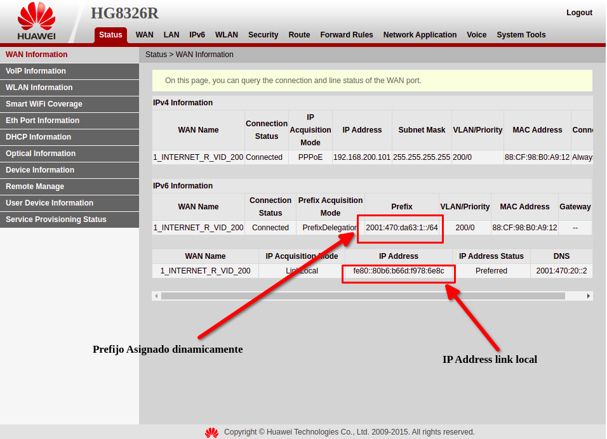This screenshot has width=607, height=439.
Task: Click the horizontal scrollbar left arrow
Action: click(156, 296)
